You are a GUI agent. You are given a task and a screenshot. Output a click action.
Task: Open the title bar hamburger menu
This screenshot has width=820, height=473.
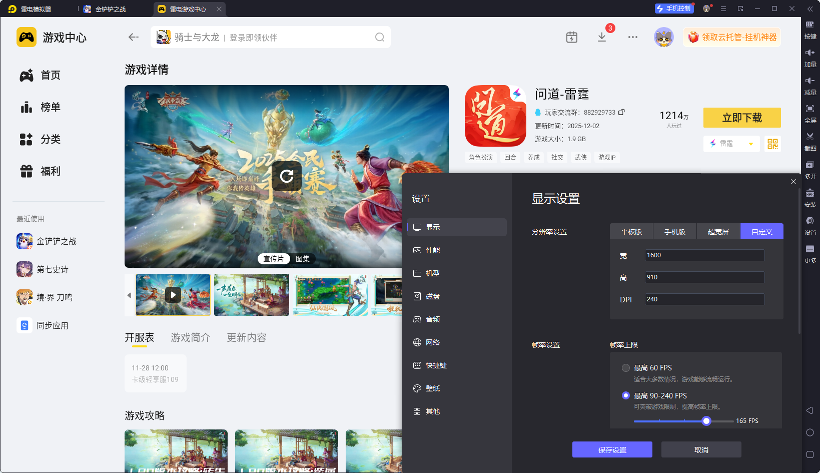723,9
